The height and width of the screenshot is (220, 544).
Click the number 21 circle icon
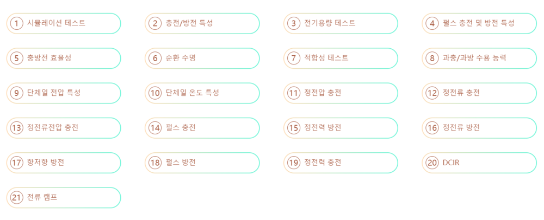[16, 198]
